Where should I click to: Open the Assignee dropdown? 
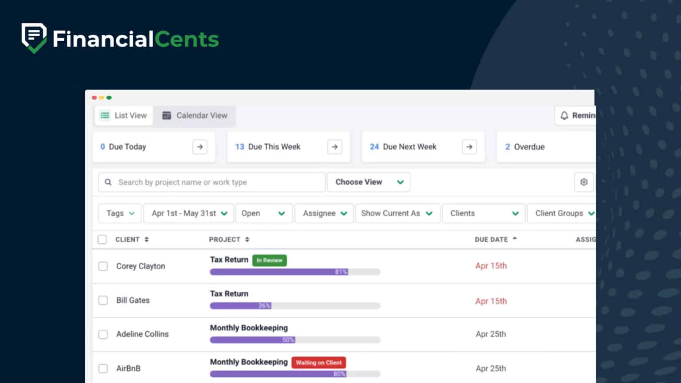(324, 213)
